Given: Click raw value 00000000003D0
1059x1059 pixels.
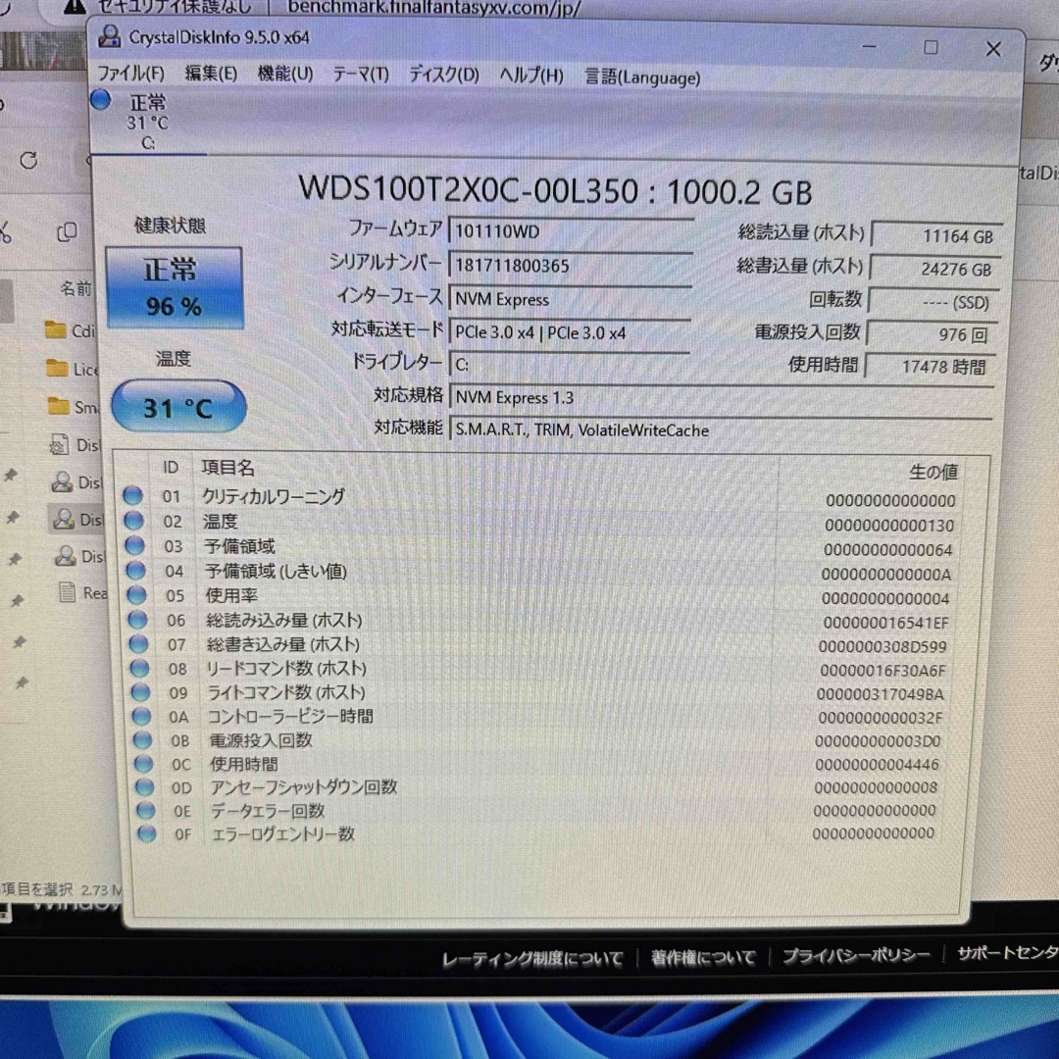Looking at the screenshot, I should (878, 741).
